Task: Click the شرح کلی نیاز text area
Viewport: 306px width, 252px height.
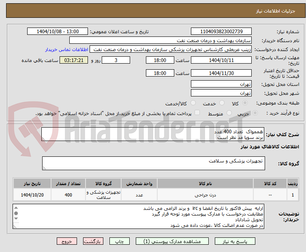Action: tap(152, 134)
